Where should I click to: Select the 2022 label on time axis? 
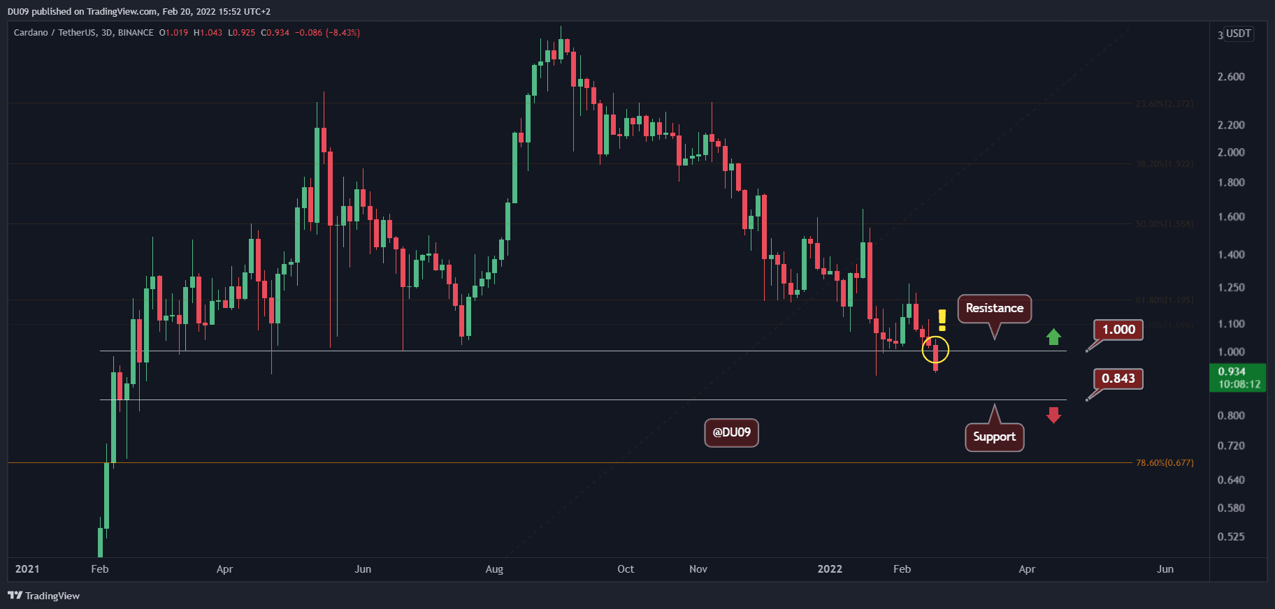(830, 569)
